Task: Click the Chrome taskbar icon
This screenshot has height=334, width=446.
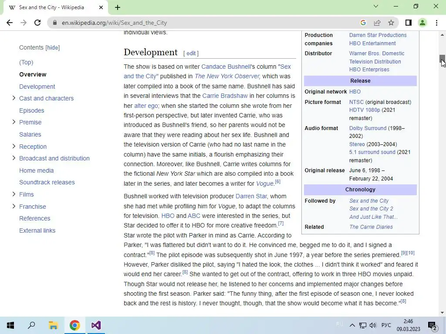Action: [x=74, y=325]
